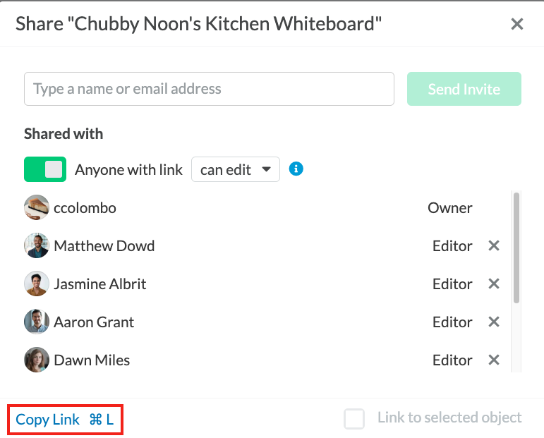Click Matthew Dowd's profile picture
Screen dimensions: 544x438
point(37,245)
